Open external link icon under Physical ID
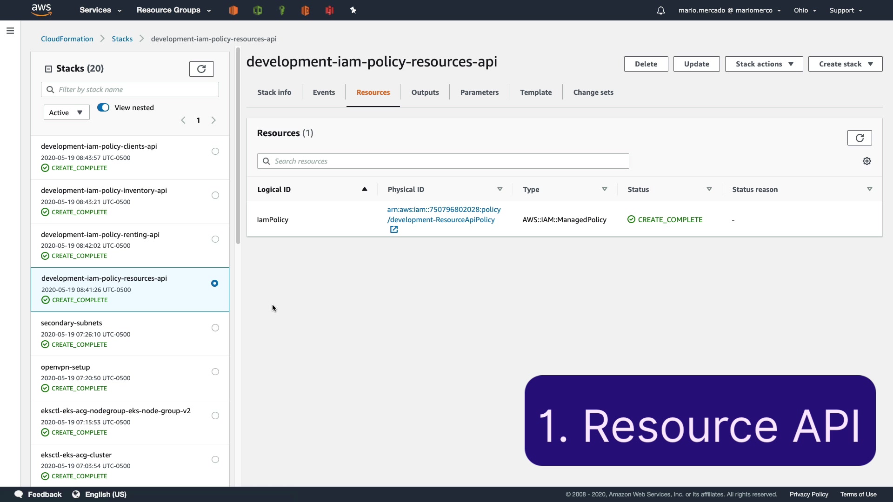The width and height of the screenshot is (893, 502). 394,230
